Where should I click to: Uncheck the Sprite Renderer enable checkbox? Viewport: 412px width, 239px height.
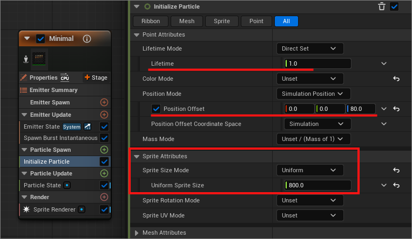[104, 209]
